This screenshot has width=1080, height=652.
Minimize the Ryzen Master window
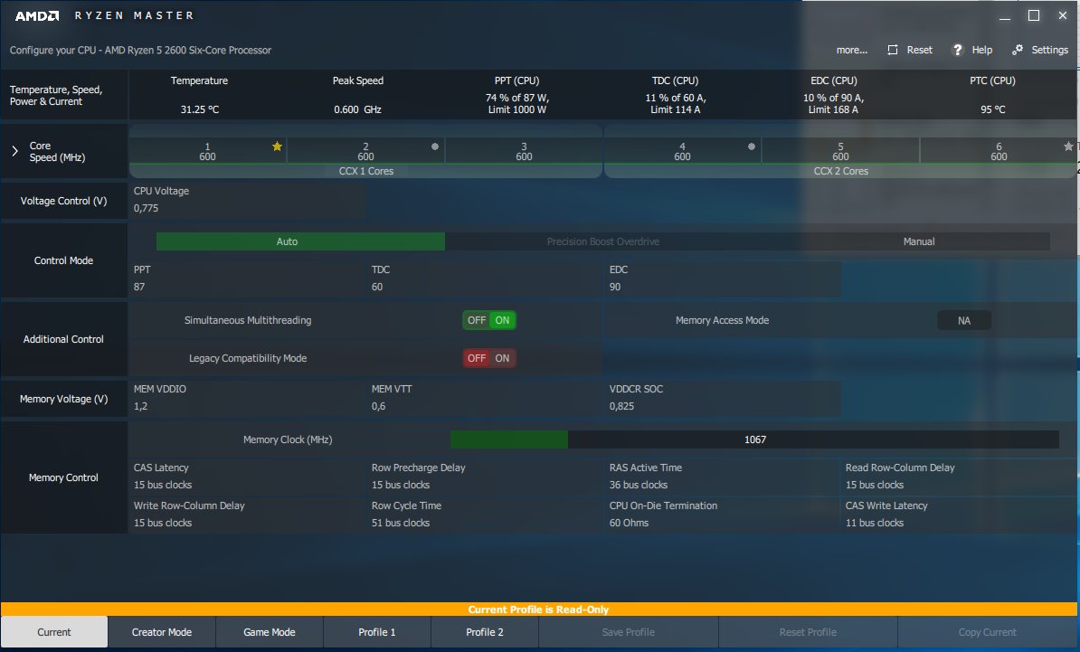tap(1005, 15)
